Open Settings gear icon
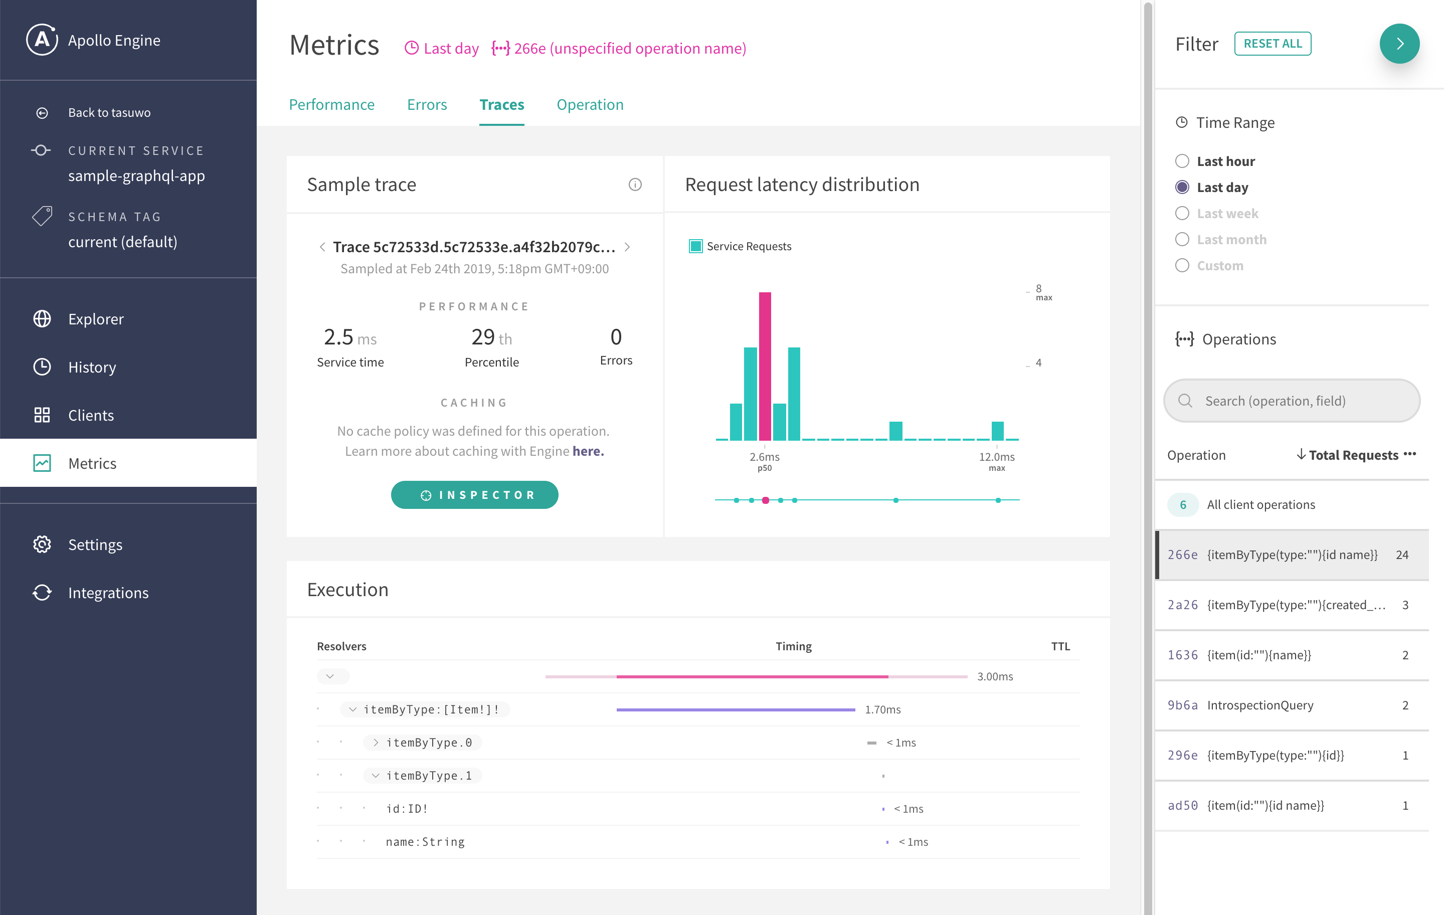 pos(42,544)
